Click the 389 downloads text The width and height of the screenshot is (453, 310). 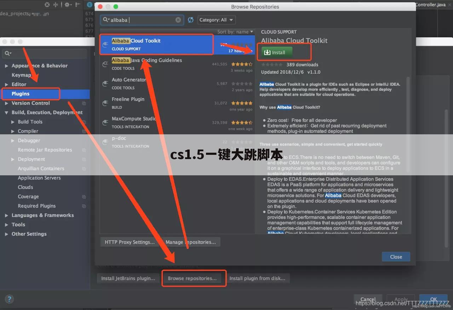(x=302, y=65)
